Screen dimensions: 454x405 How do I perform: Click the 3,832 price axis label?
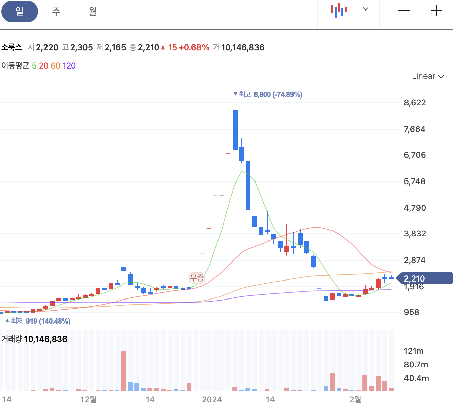point(415,234)
